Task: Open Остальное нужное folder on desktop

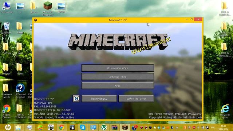Action: [6, 91]
